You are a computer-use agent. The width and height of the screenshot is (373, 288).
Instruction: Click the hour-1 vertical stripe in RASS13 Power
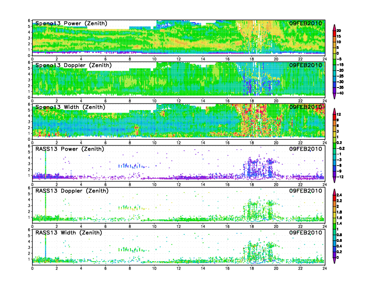tap(45, 164)
